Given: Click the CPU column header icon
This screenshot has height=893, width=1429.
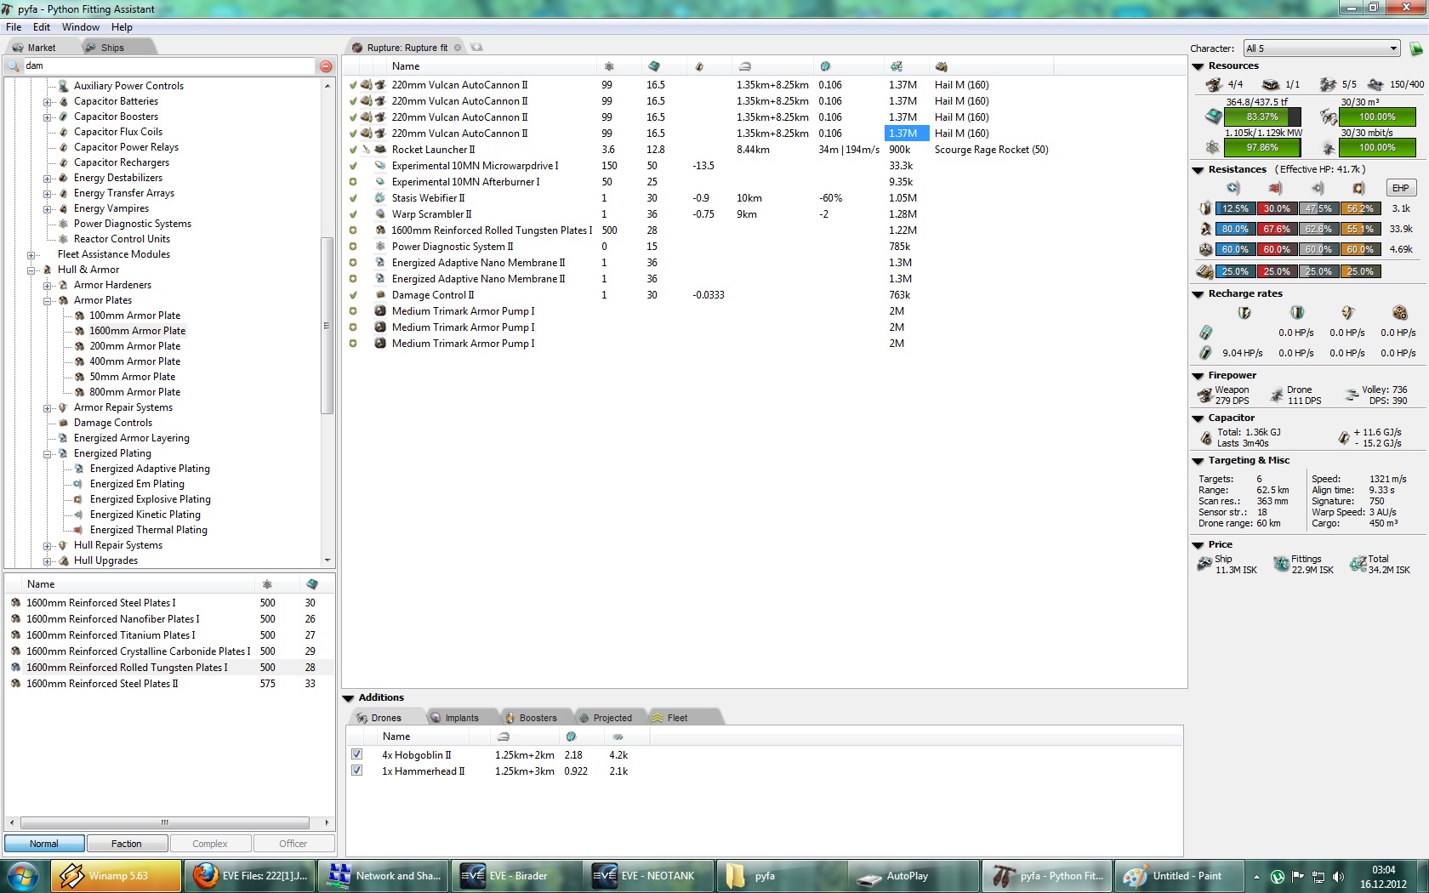Looking at the screenshot, I should click(653, 66).
